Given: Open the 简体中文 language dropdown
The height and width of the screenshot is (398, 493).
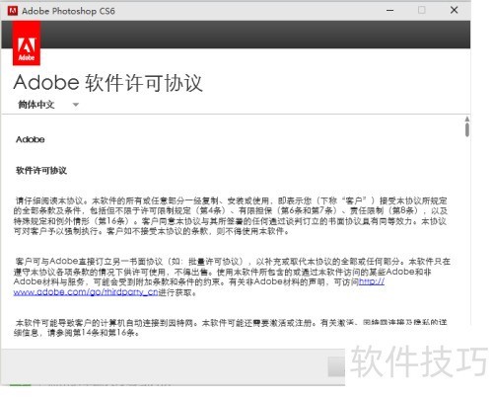Looking at the screenshot, I should point(48,105).
